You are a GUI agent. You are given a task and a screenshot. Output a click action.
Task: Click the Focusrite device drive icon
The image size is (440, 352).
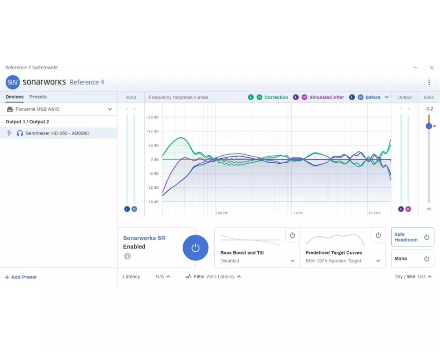(x=10, y=109)
